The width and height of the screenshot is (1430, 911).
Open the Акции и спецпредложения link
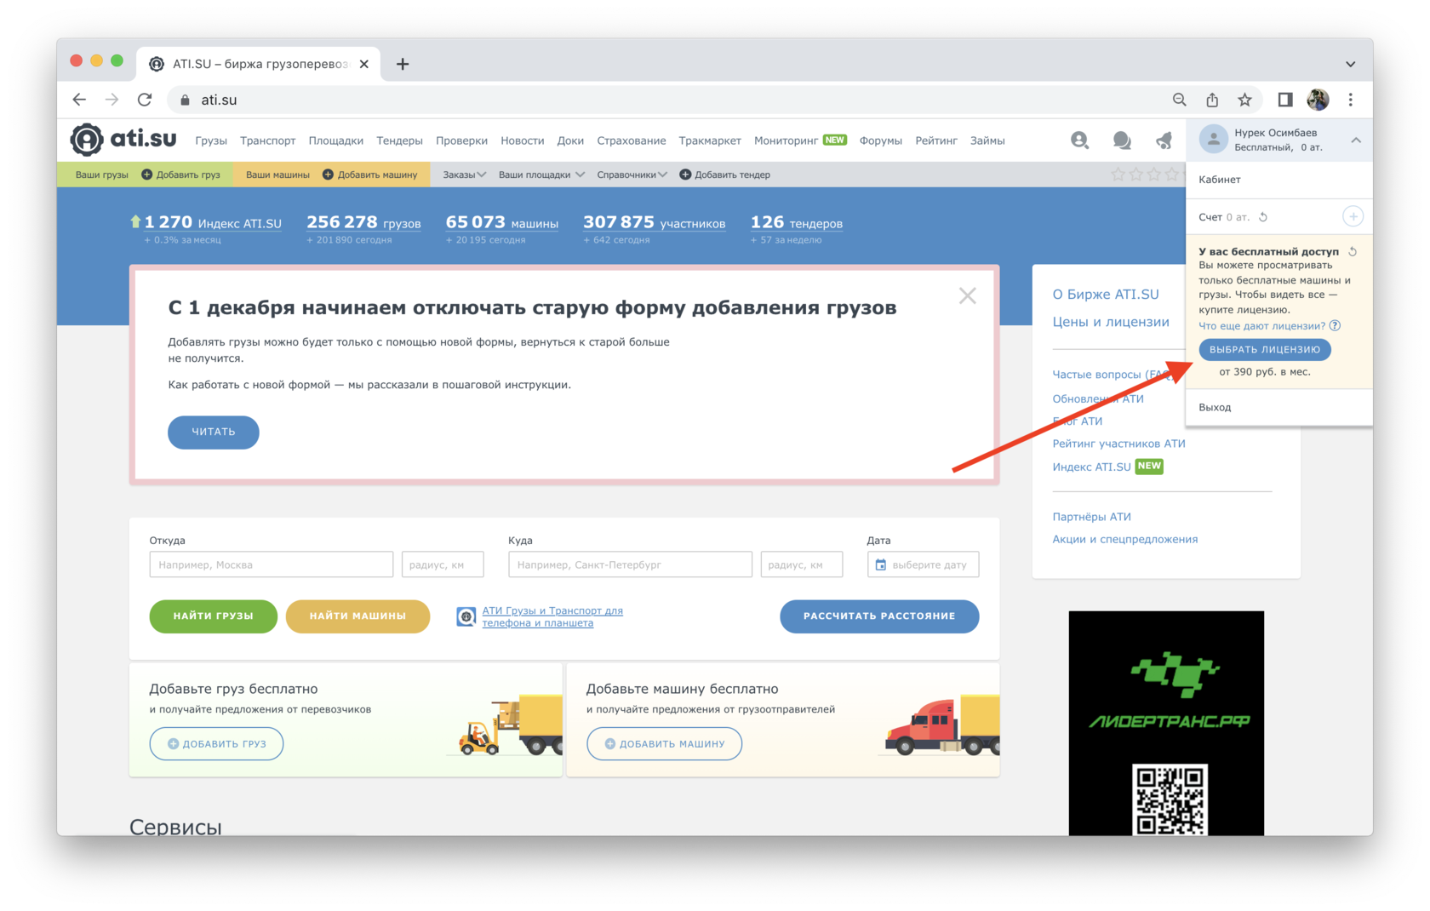[x=1124, y=539]
